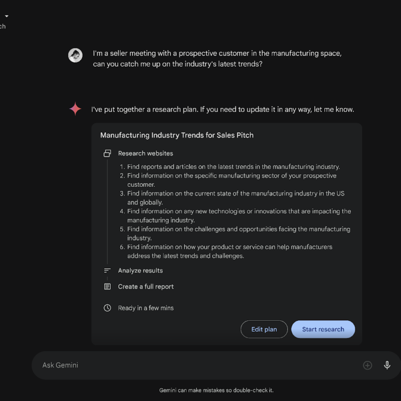The height and width of the screenshot is (401, 401).
Task: Click the Edit plan button
Action: coord(264,329)
